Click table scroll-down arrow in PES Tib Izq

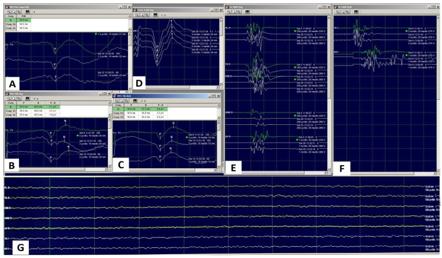[x=109, y=115]
